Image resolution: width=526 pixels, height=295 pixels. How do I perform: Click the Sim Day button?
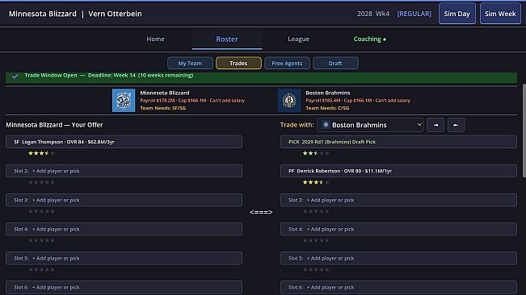click(x=457, y=14)
